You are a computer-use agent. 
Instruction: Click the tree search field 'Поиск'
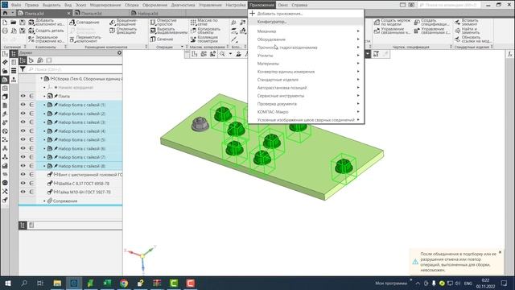coord(75,69)
